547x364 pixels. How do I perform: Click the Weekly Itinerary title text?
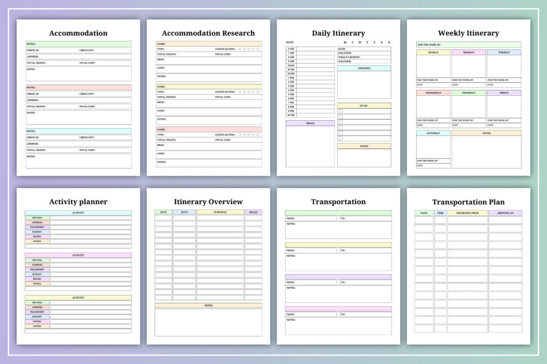[x=468, y=33]
